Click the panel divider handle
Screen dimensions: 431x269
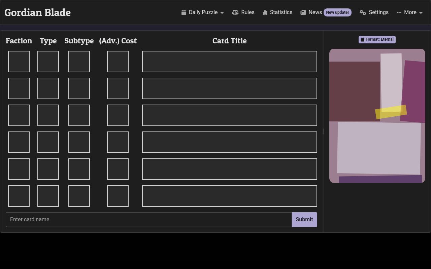323,131
